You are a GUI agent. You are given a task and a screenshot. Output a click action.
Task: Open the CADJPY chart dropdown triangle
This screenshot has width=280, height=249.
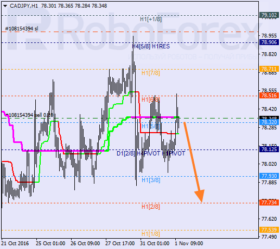[5, 6]
